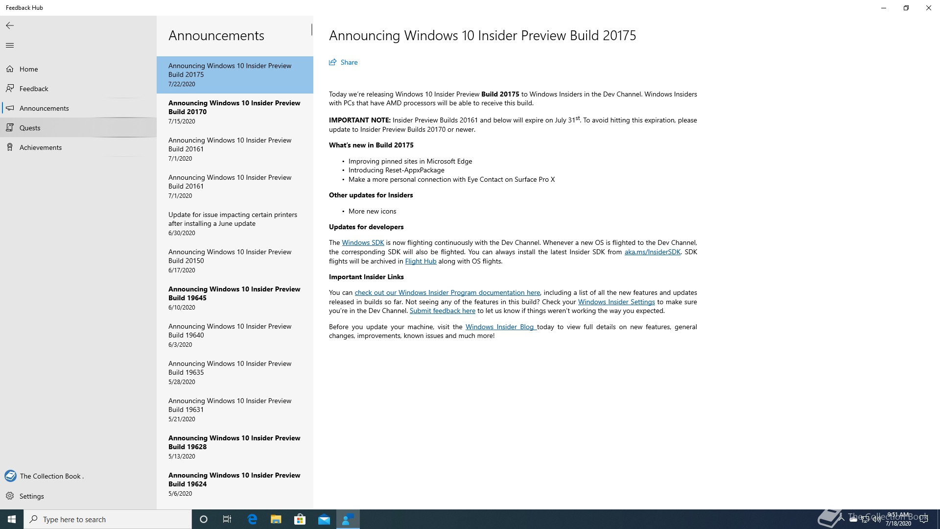The image size is (940, 529).
Task: Click the taskbar clock and date
Action: point(898,519)
